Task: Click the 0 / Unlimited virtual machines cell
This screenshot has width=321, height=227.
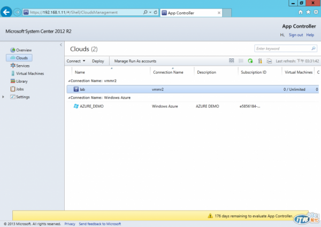Action: click(294, 90)
